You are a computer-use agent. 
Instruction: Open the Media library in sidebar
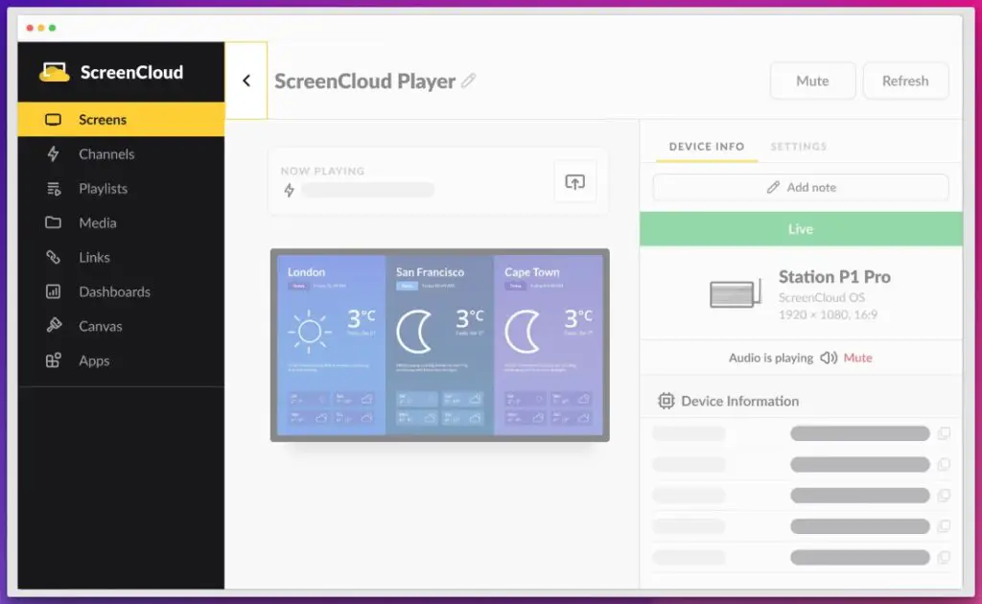(121, 222)
